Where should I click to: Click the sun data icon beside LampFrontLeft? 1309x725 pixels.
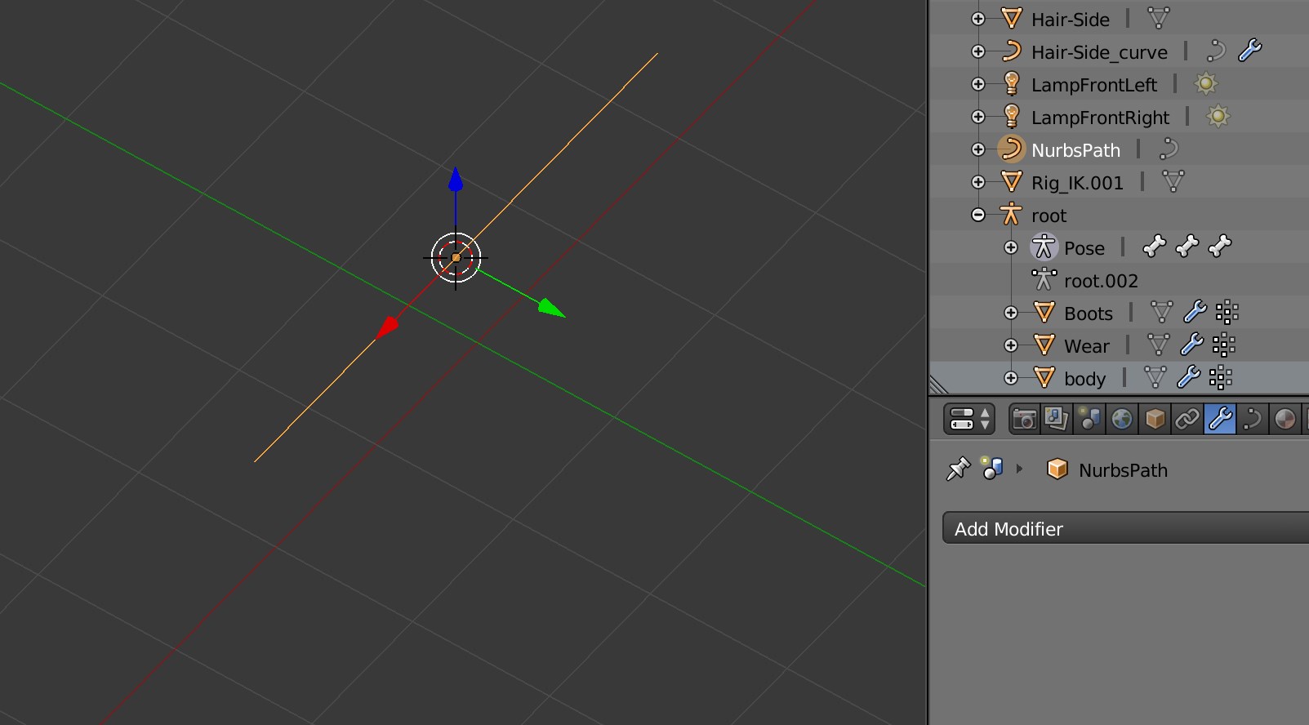(x=1205, y=83)
